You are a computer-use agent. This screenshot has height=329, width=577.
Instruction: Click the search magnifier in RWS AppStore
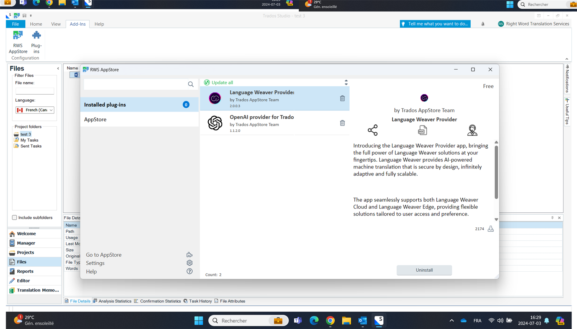[x=191, y=84]
